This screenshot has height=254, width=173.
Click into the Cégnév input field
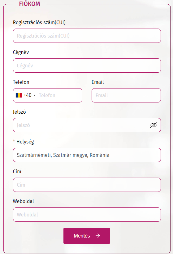click(x=87, y=66)
